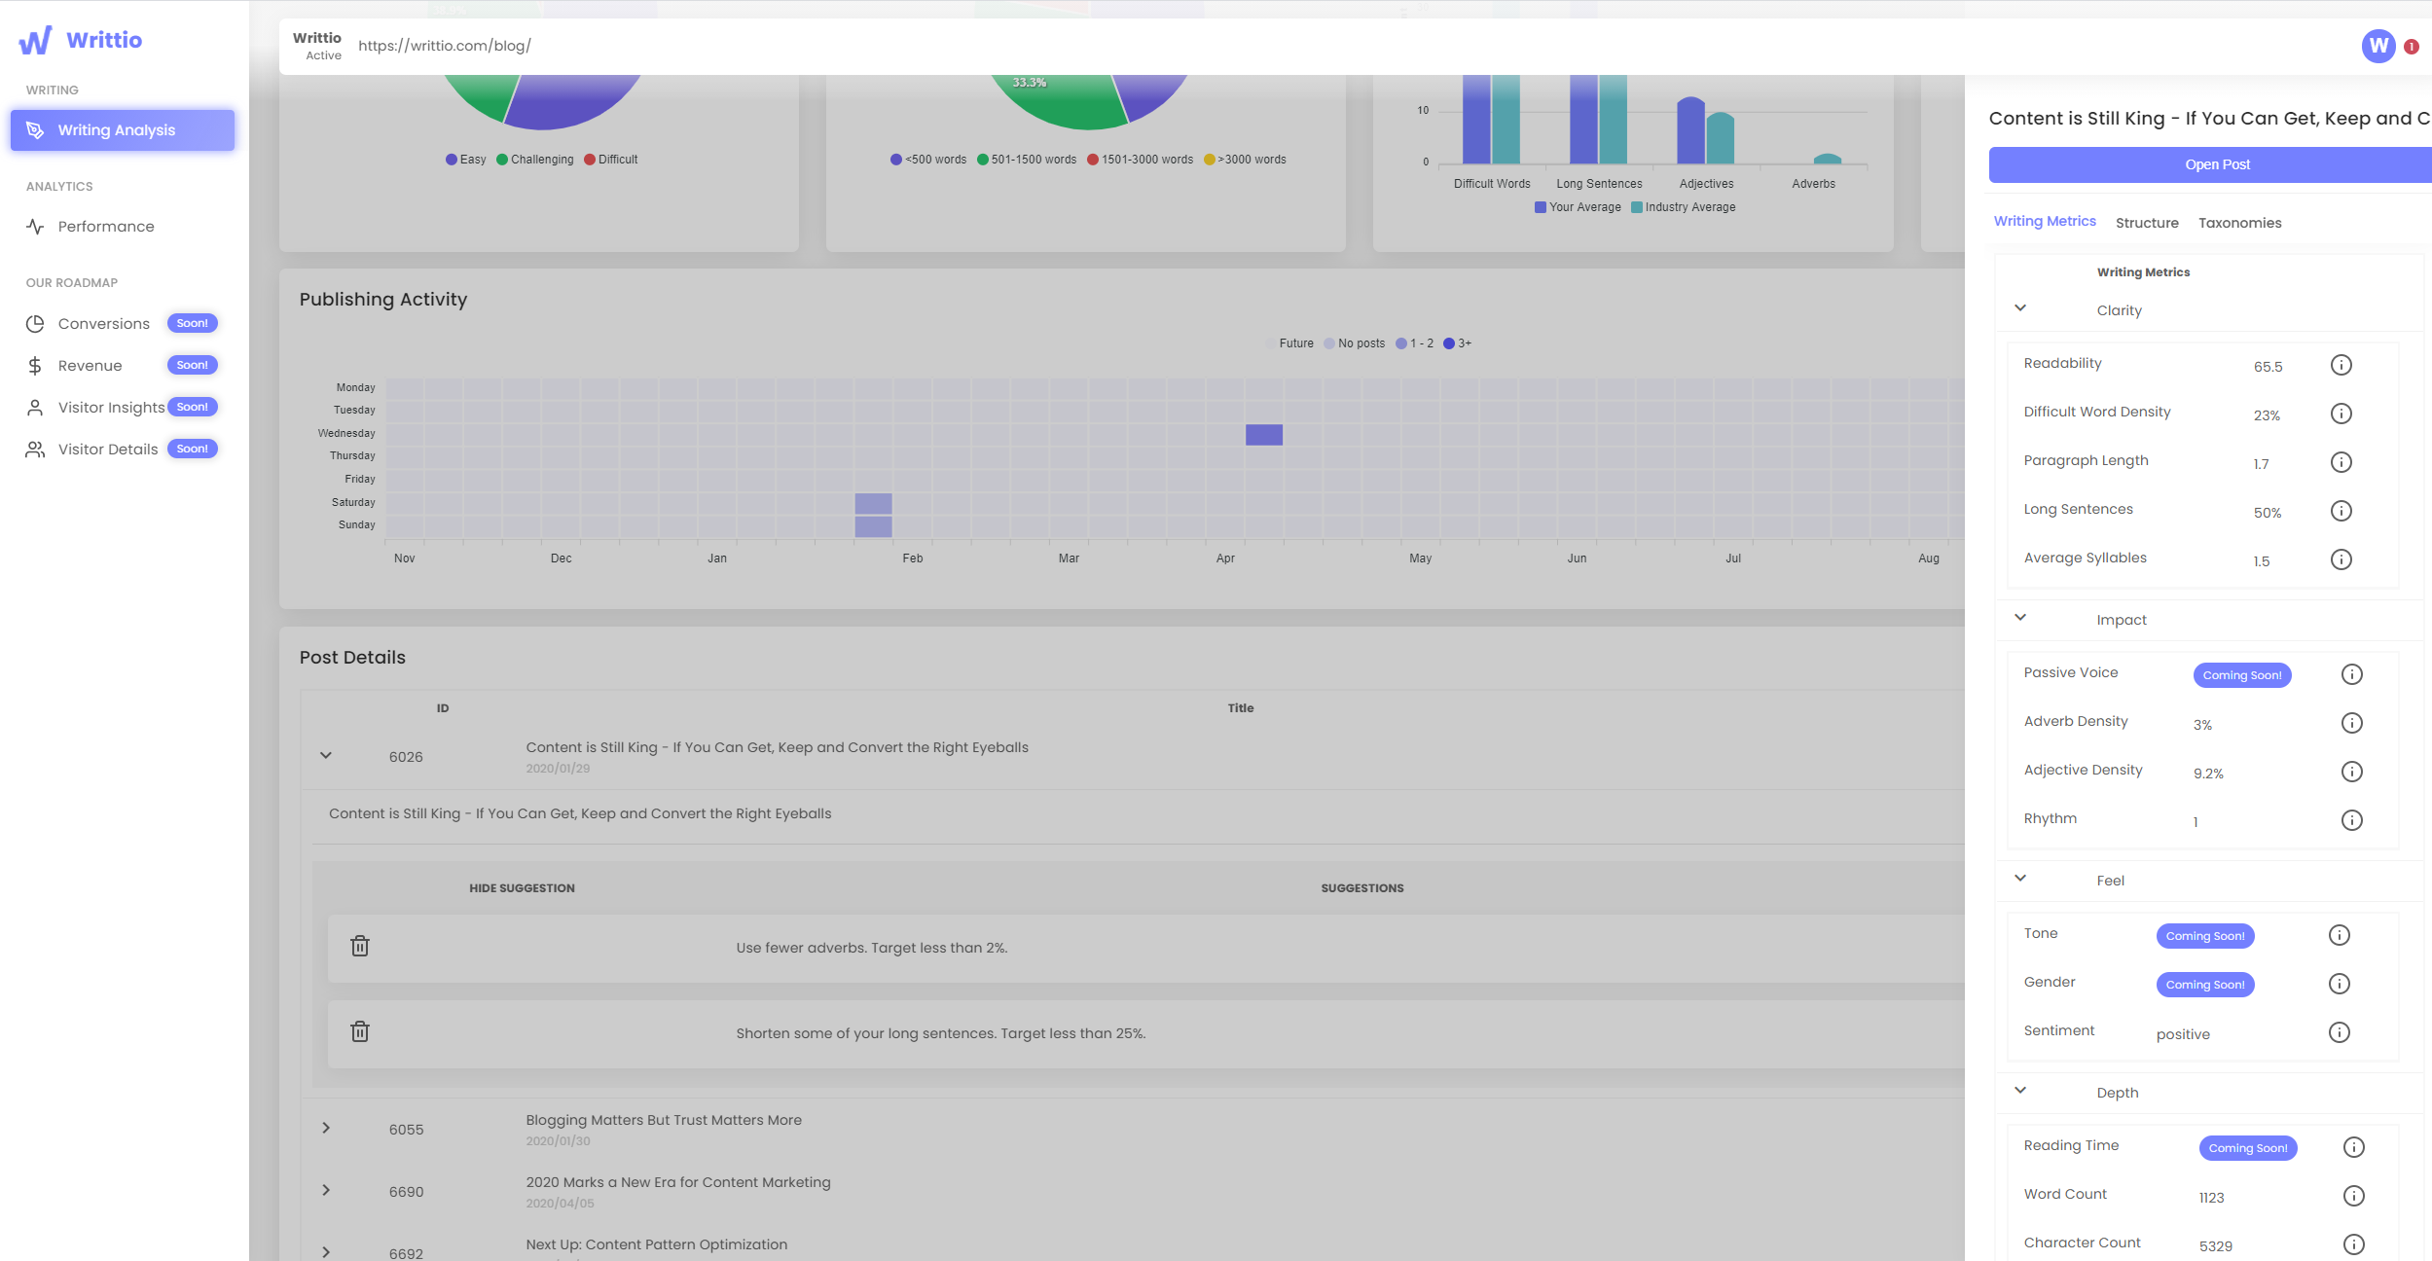Show info for Tone
Viewport: 2432px width, 1261px height.
(x=2340, y=935)
